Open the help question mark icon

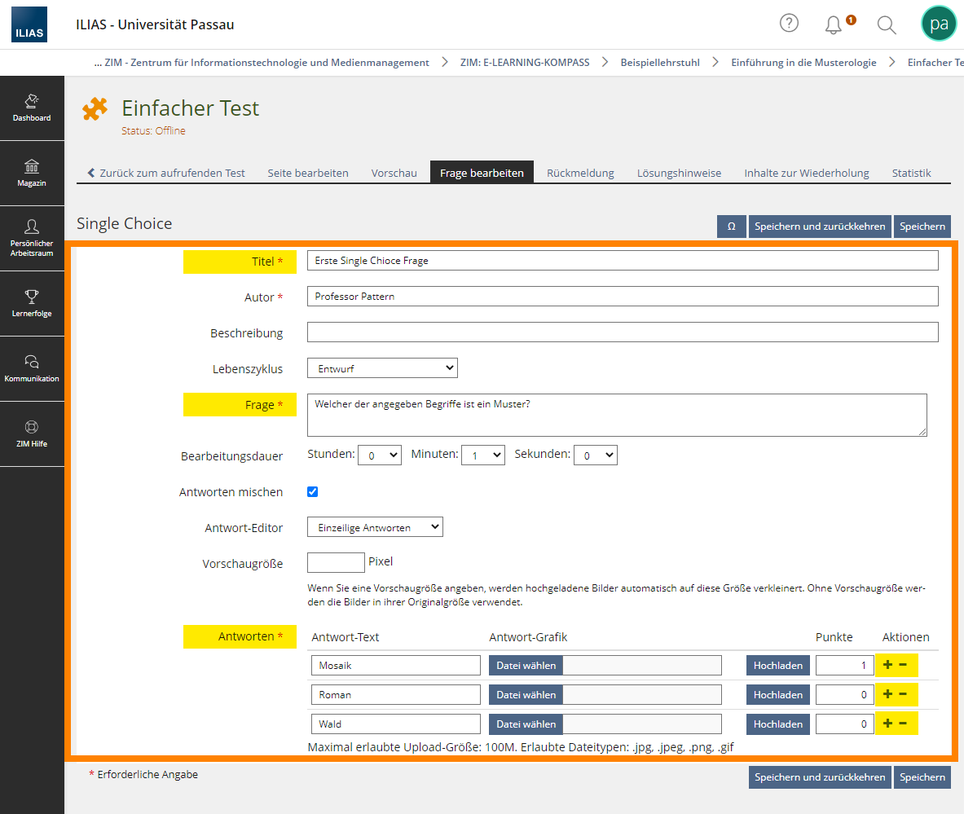pos(789,24)
